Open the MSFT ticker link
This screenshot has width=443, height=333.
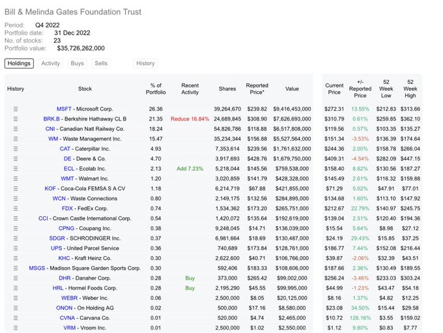[x=64, y=109]
